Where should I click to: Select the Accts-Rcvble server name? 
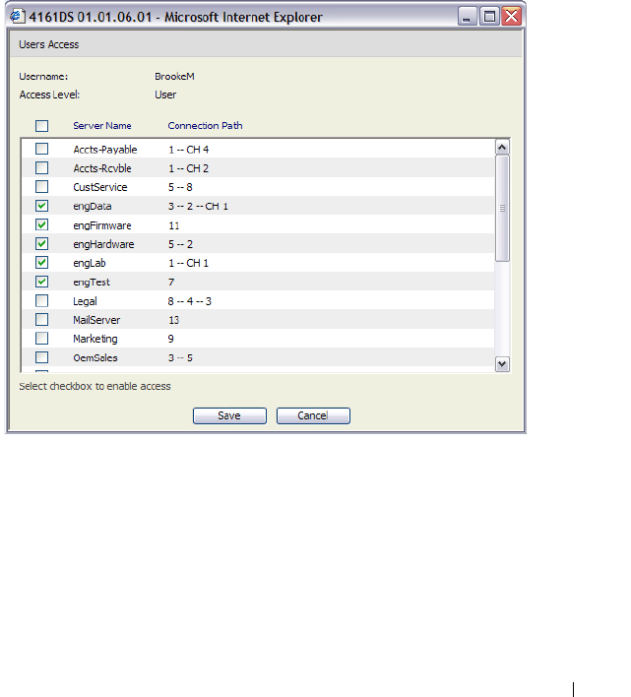102,168
